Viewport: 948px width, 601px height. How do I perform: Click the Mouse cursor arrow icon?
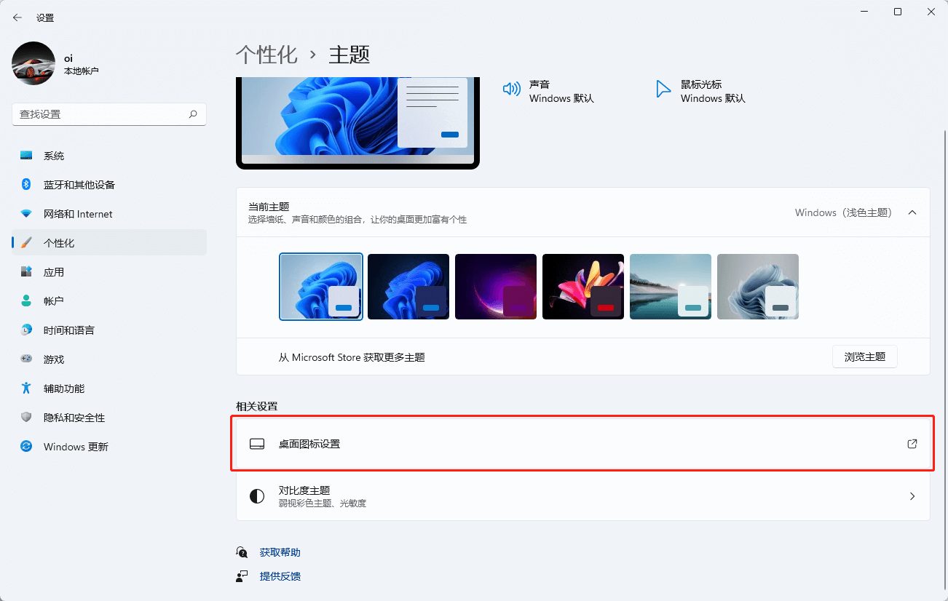(x=663, y=89)
